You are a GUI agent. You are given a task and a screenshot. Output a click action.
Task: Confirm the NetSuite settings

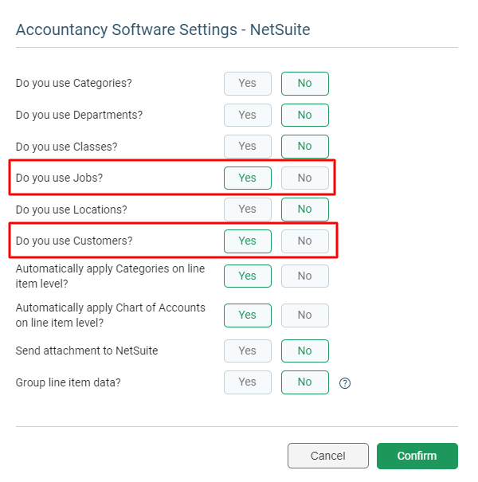417,456
